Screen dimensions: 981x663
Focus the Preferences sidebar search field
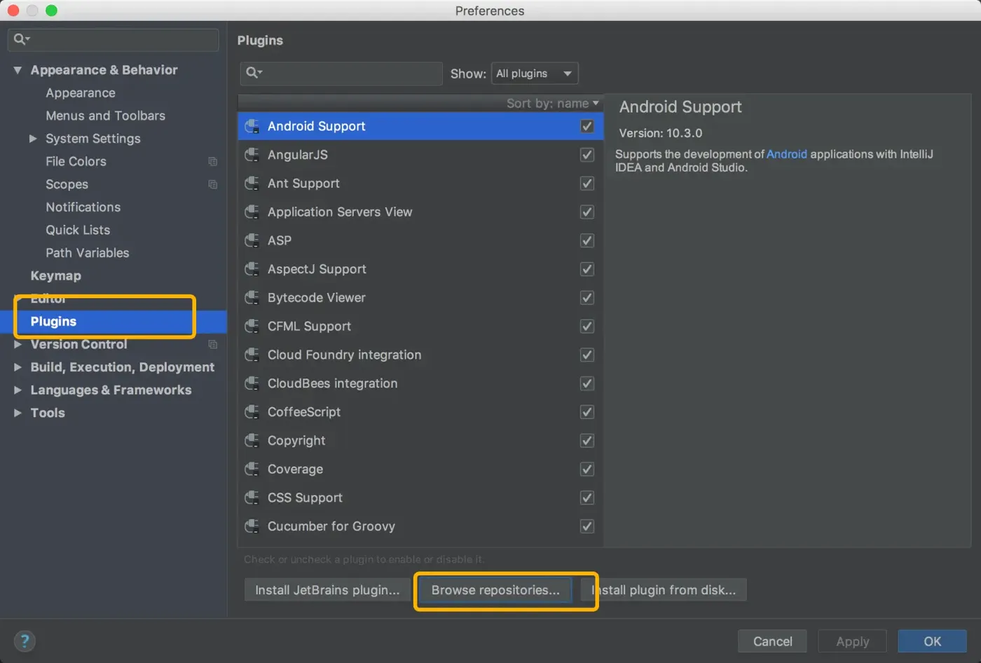[x=119, y=39]
